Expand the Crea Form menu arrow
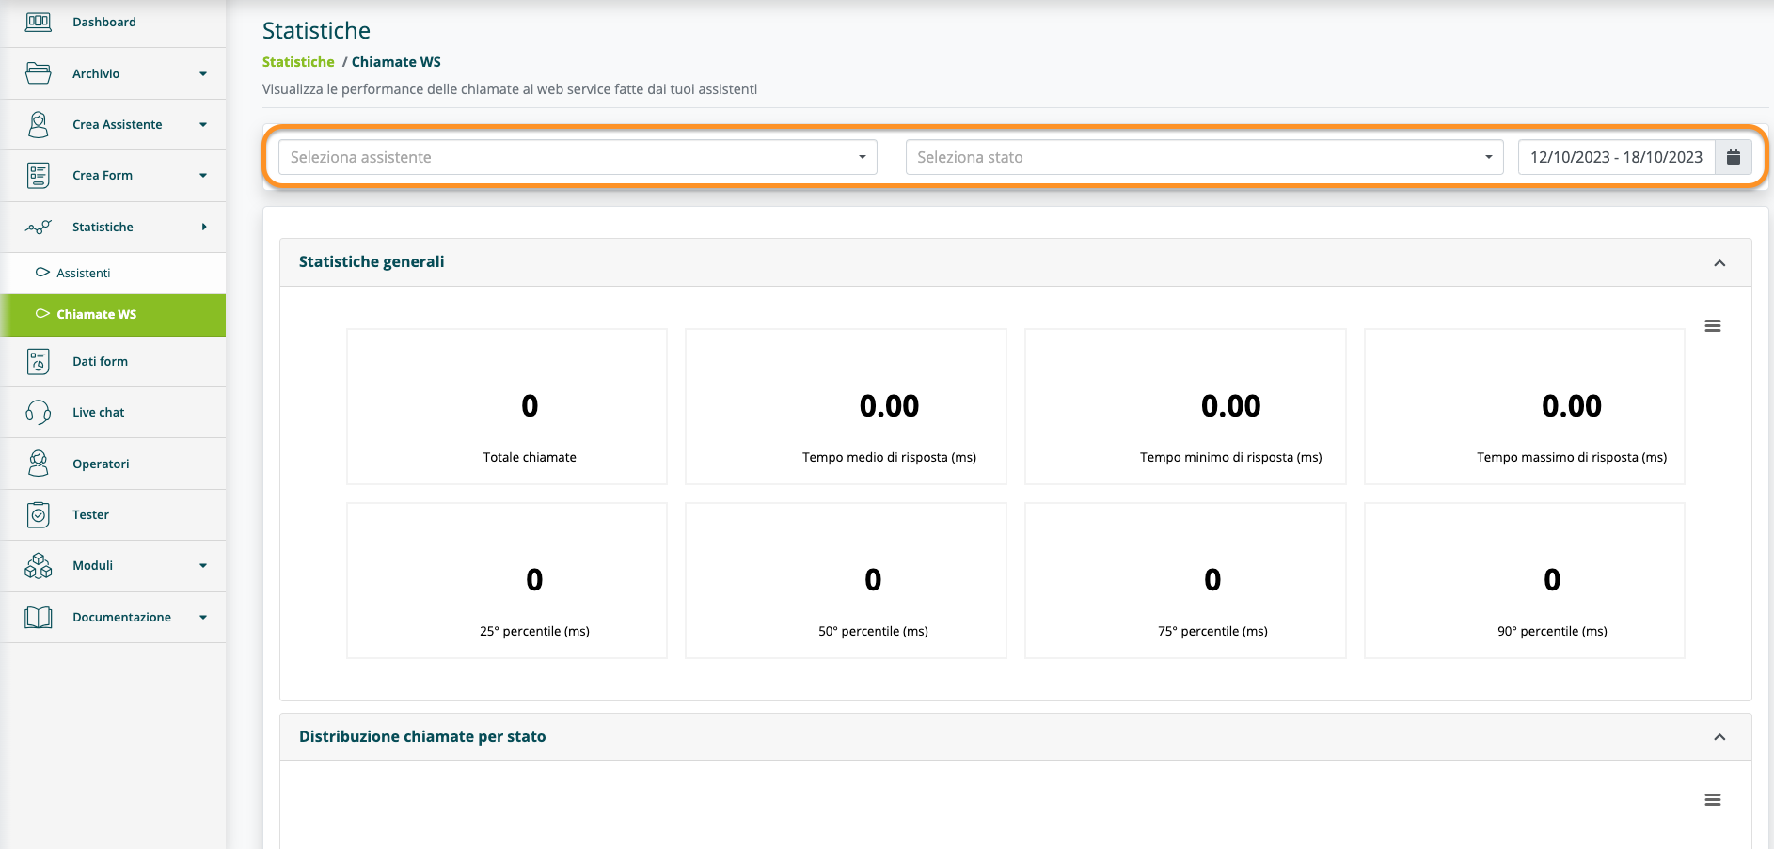 (x=203, y=175)
